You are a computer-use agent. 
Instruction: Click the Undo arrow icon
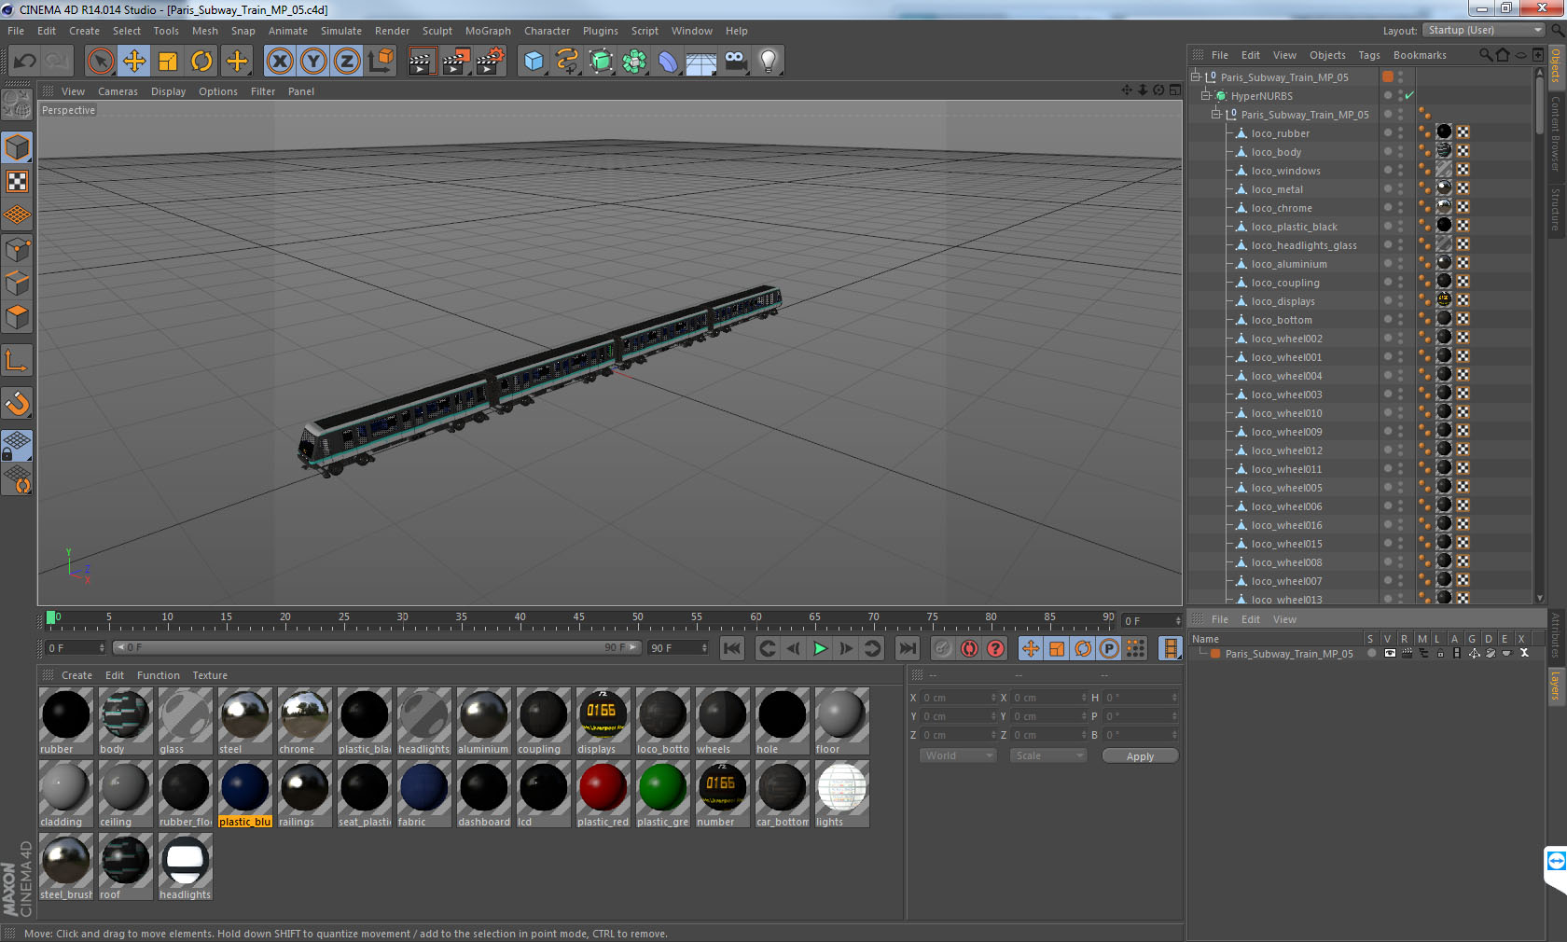(25, 62)
